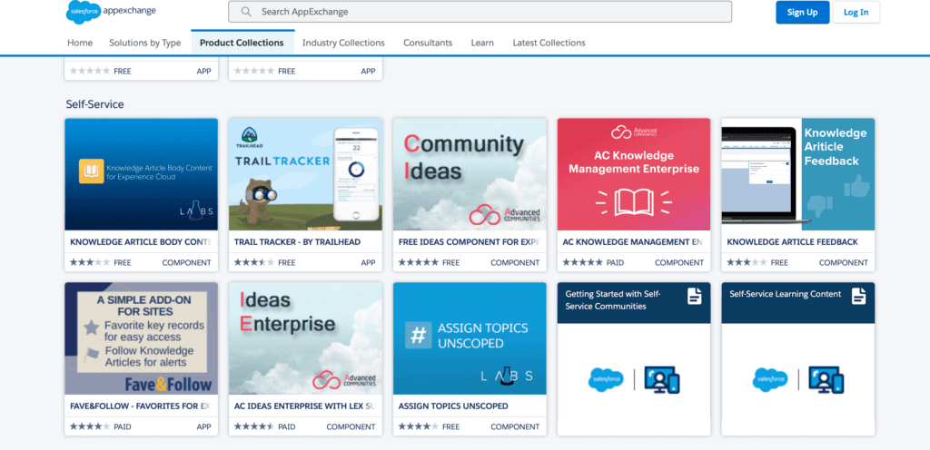
Task: Click star rating of Assign Topics Unscoped
Action: [418, 426]
